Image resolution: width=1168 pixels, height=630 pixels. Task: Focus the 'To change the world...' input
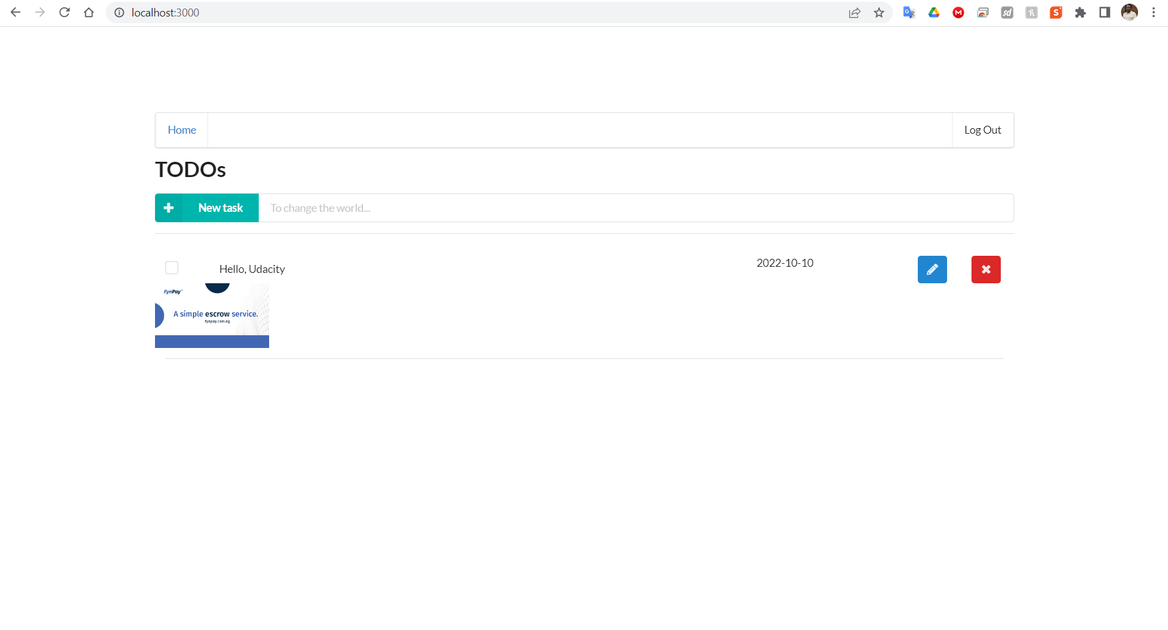[x=636, y=208]
